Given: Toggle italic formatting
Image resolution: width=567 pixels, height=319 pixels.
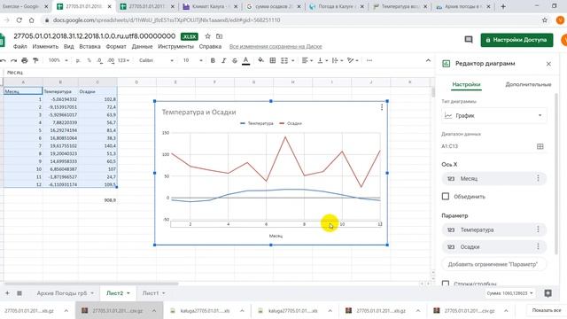Looking at the screenshot, I should (223, 60).
